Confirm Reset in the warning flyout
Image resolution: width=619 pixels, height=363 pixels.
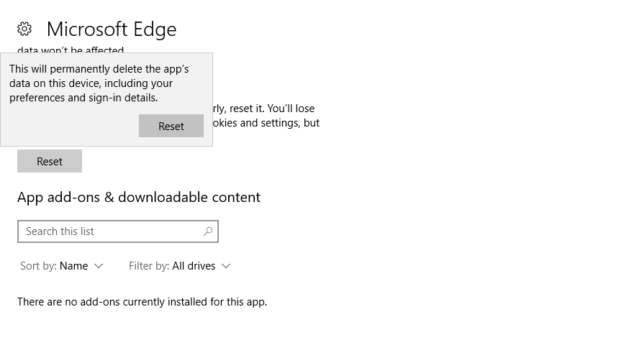pyautogui.click(x=171, y=126)
